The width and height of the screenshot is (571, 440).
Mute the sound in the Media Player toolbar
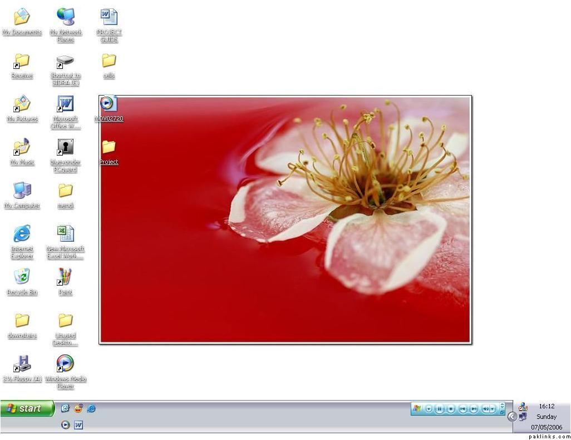[x=486, y=409]
